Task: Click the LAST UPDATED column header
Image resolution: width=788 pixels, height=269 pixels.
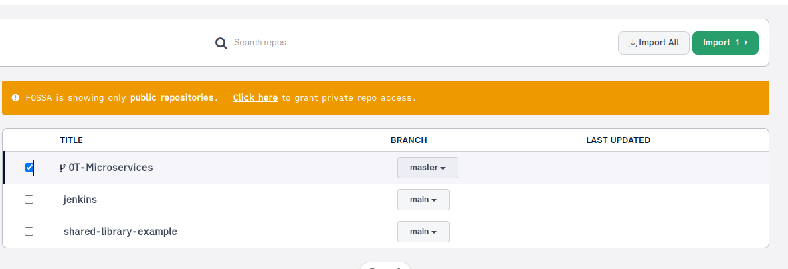Action: [618, 140]
